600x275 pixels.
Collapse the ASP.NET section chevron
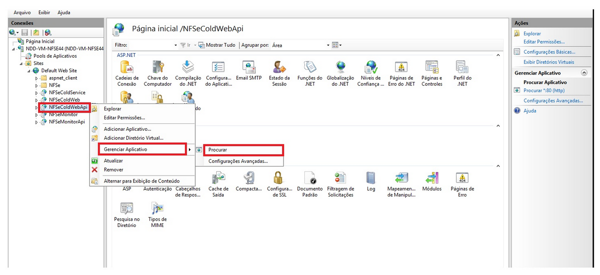point(498,55)
